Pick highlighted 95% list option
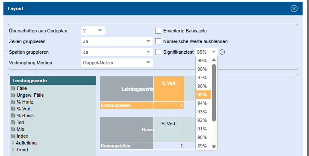Screen dimensions: 309x156 203,95
